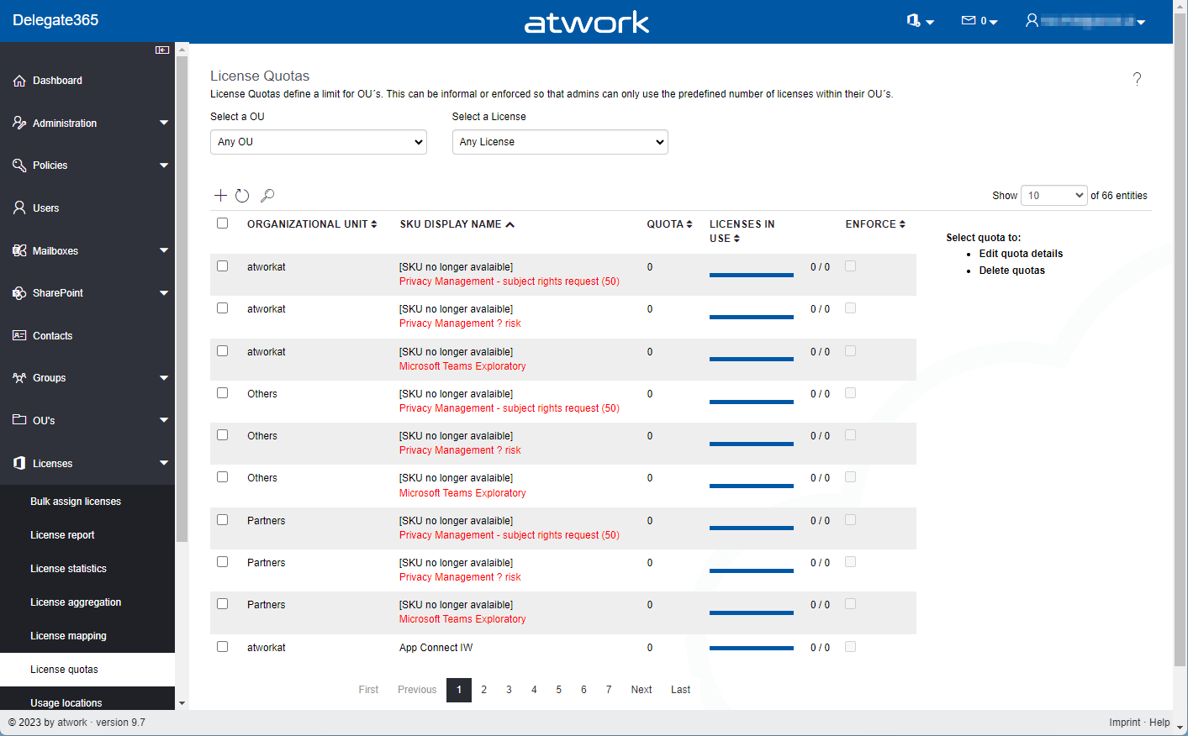Expand the Administration sidebar menu
The image size is (1188, 736).
point(87,124)
